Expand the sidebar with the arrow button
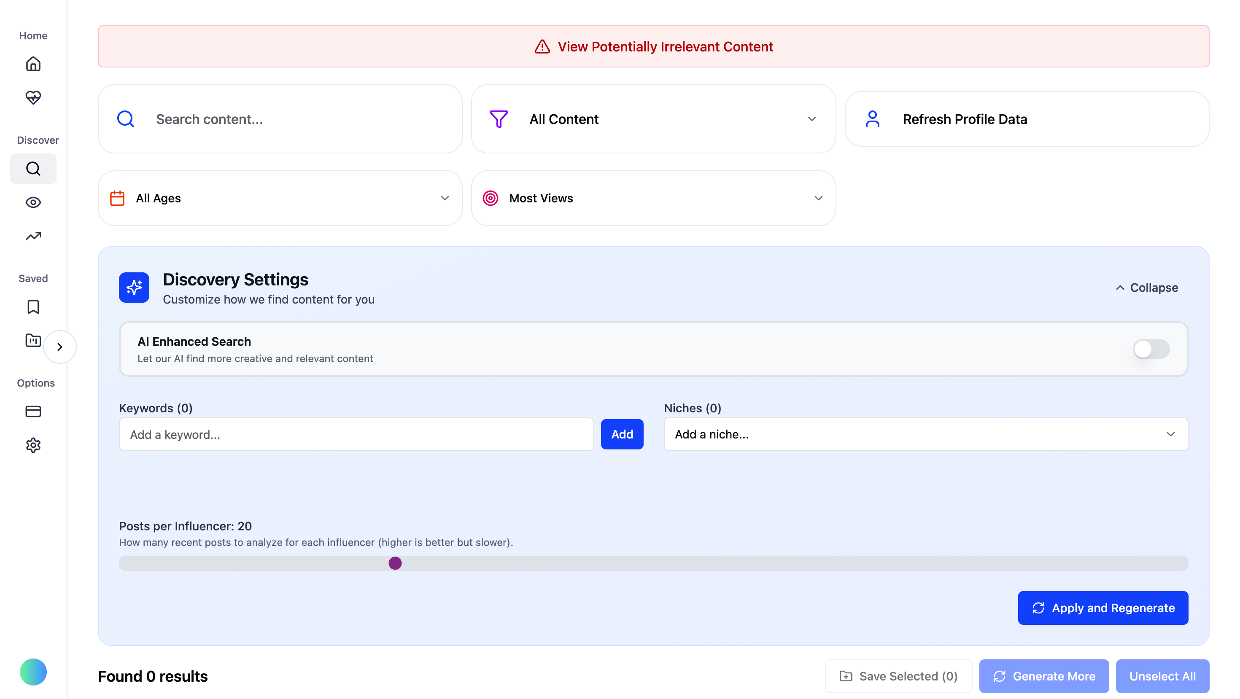The height and width of the screenshot is (699, 1240). click(60, 347)
